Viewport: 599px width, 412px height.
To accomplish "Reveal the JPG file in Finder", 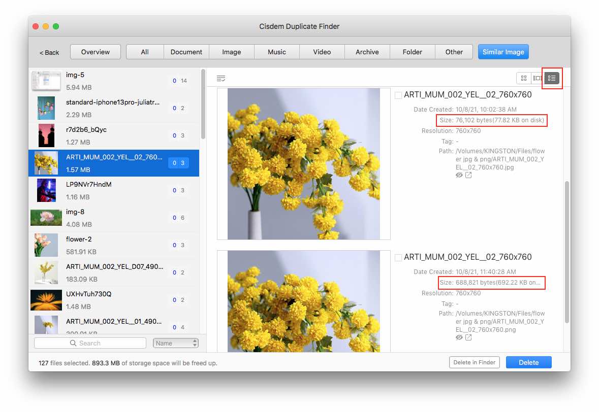I will point(468,175).
